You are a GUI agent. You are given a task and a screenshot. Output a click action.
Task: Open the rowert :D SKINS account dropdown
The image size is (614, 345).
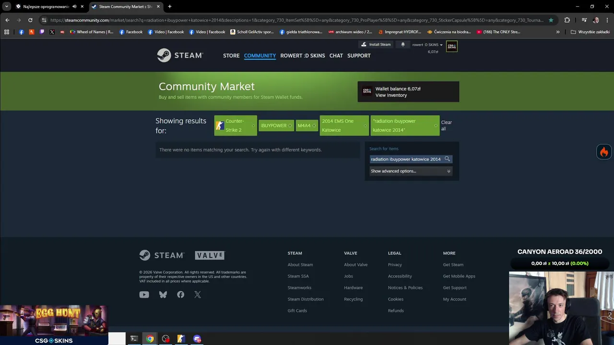click(427, 45)
